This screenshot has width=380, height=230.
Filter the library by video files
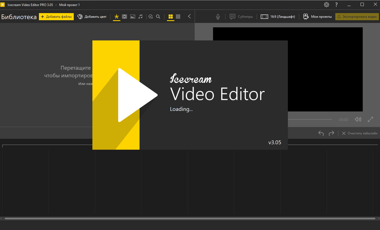coord(124,17)
